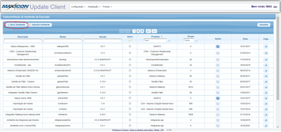
Task: Toggle Ativo checkbox for homoWEB
Action: (x=130, y=98)
